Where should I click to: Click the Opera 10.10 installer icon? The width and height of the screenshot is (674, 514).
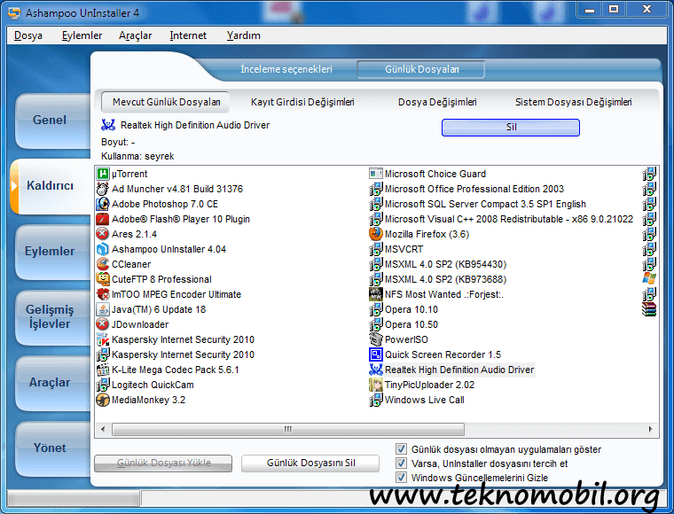(376, 309)
